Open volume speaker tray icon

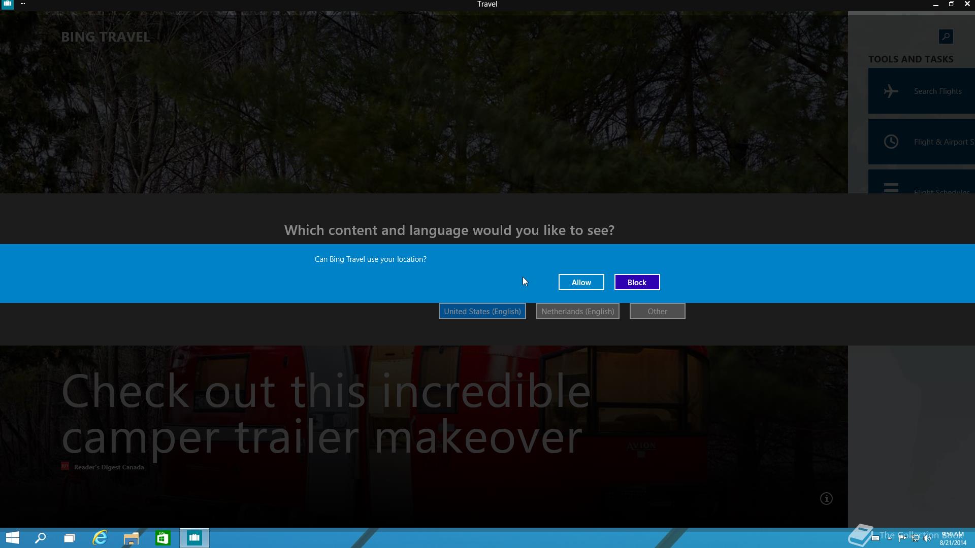coord(927,538)
